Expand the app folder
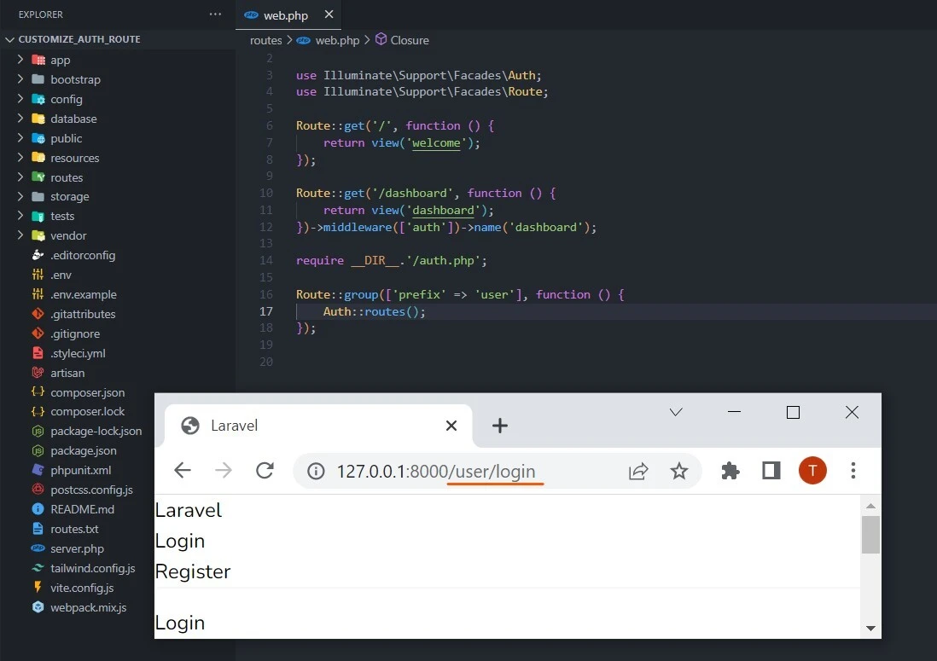 (60, 60)
